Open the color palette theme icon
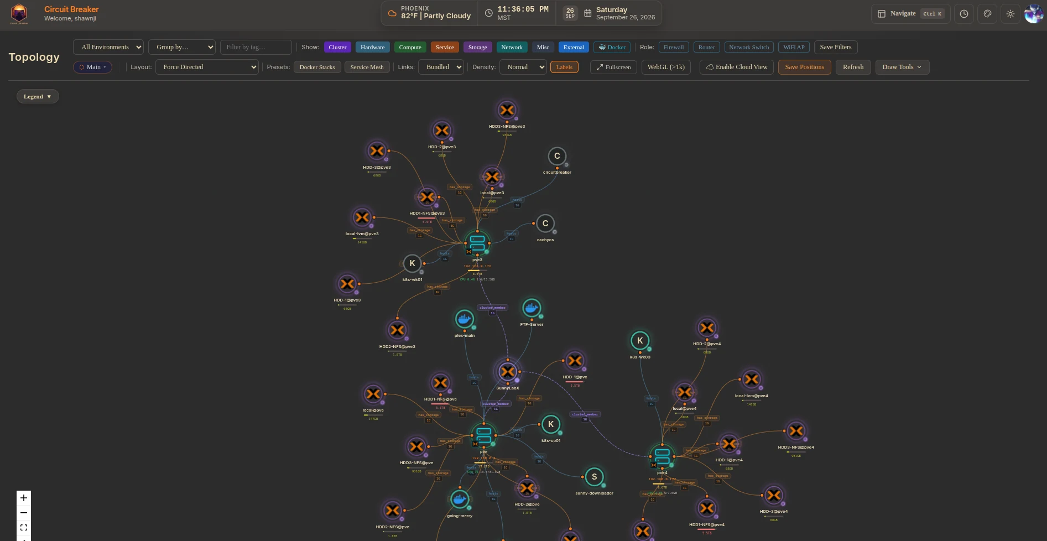 click(x=987, y=14)
